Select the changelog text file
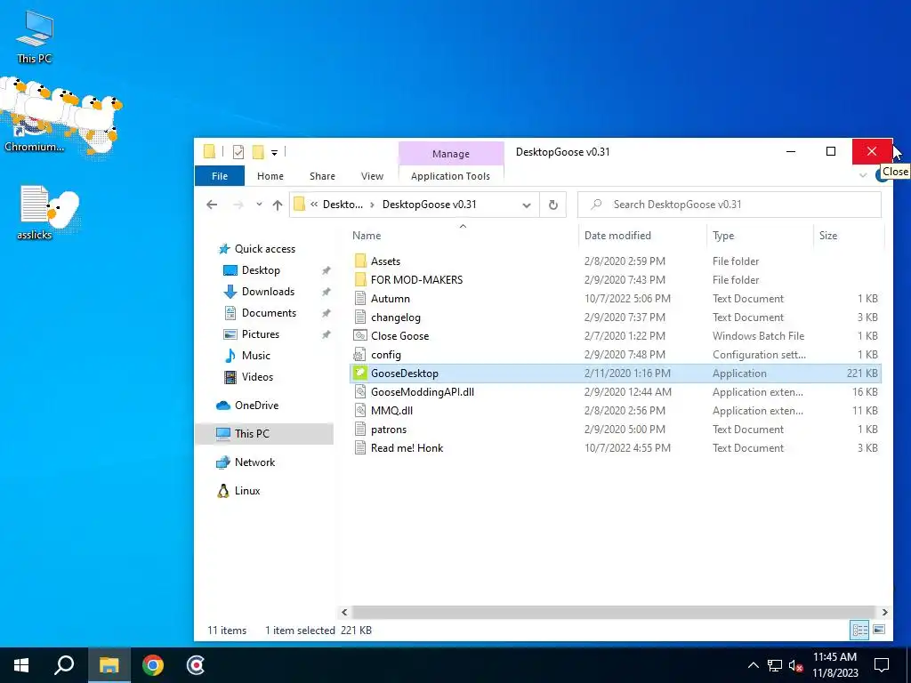911x683 pixels. coord(616,317)
